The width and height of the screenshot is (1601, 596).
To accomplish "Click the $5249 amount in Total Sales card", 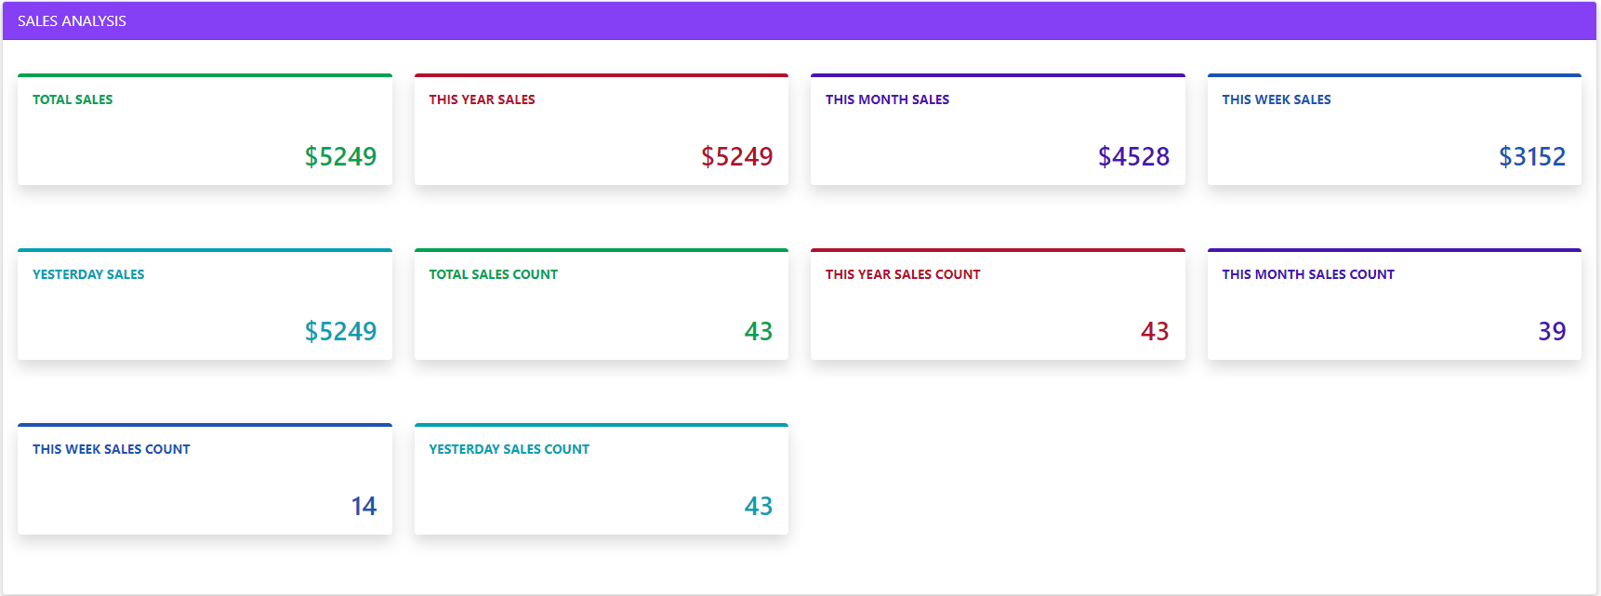I will pos(340,156).
